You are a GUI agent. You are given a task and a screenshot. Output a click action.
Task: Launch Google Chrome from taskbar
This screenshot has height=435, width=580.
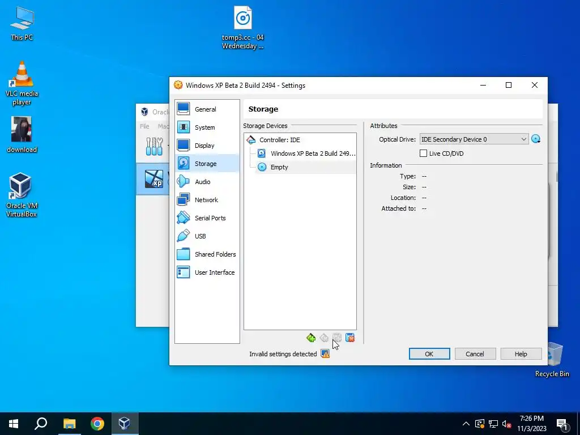tap(97, 424)
